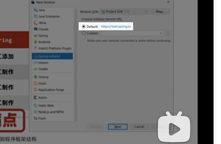Click the Node.js and NPM icon

point(36,112)
